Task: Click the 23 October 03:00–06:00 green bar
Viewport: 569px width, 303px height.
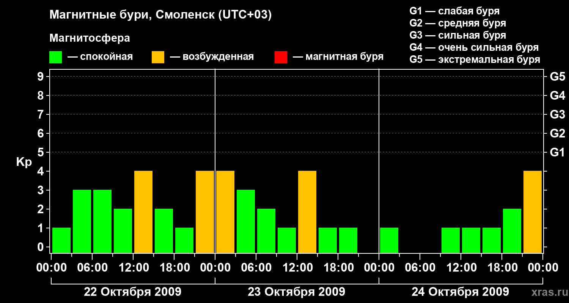Action: 246,221
